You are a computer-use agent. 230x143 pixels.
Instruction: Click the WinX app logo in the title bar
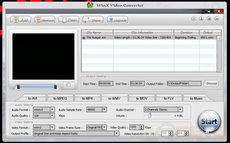coord(90,5)
